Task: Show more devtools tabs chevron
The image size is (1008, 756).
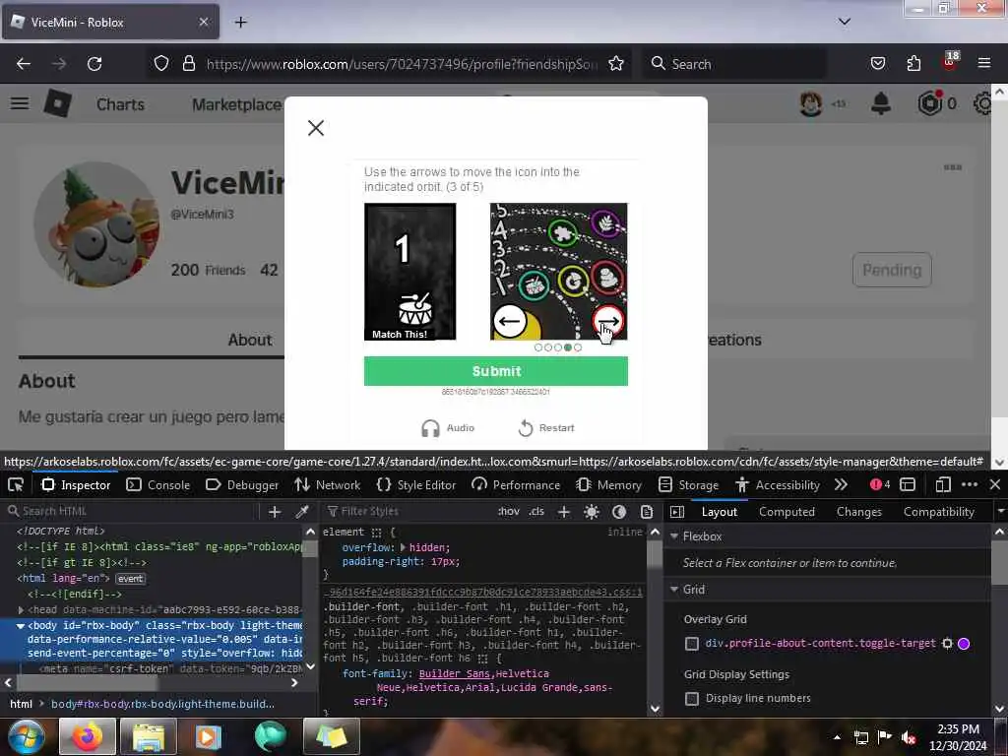Action: tap(841, 484)
